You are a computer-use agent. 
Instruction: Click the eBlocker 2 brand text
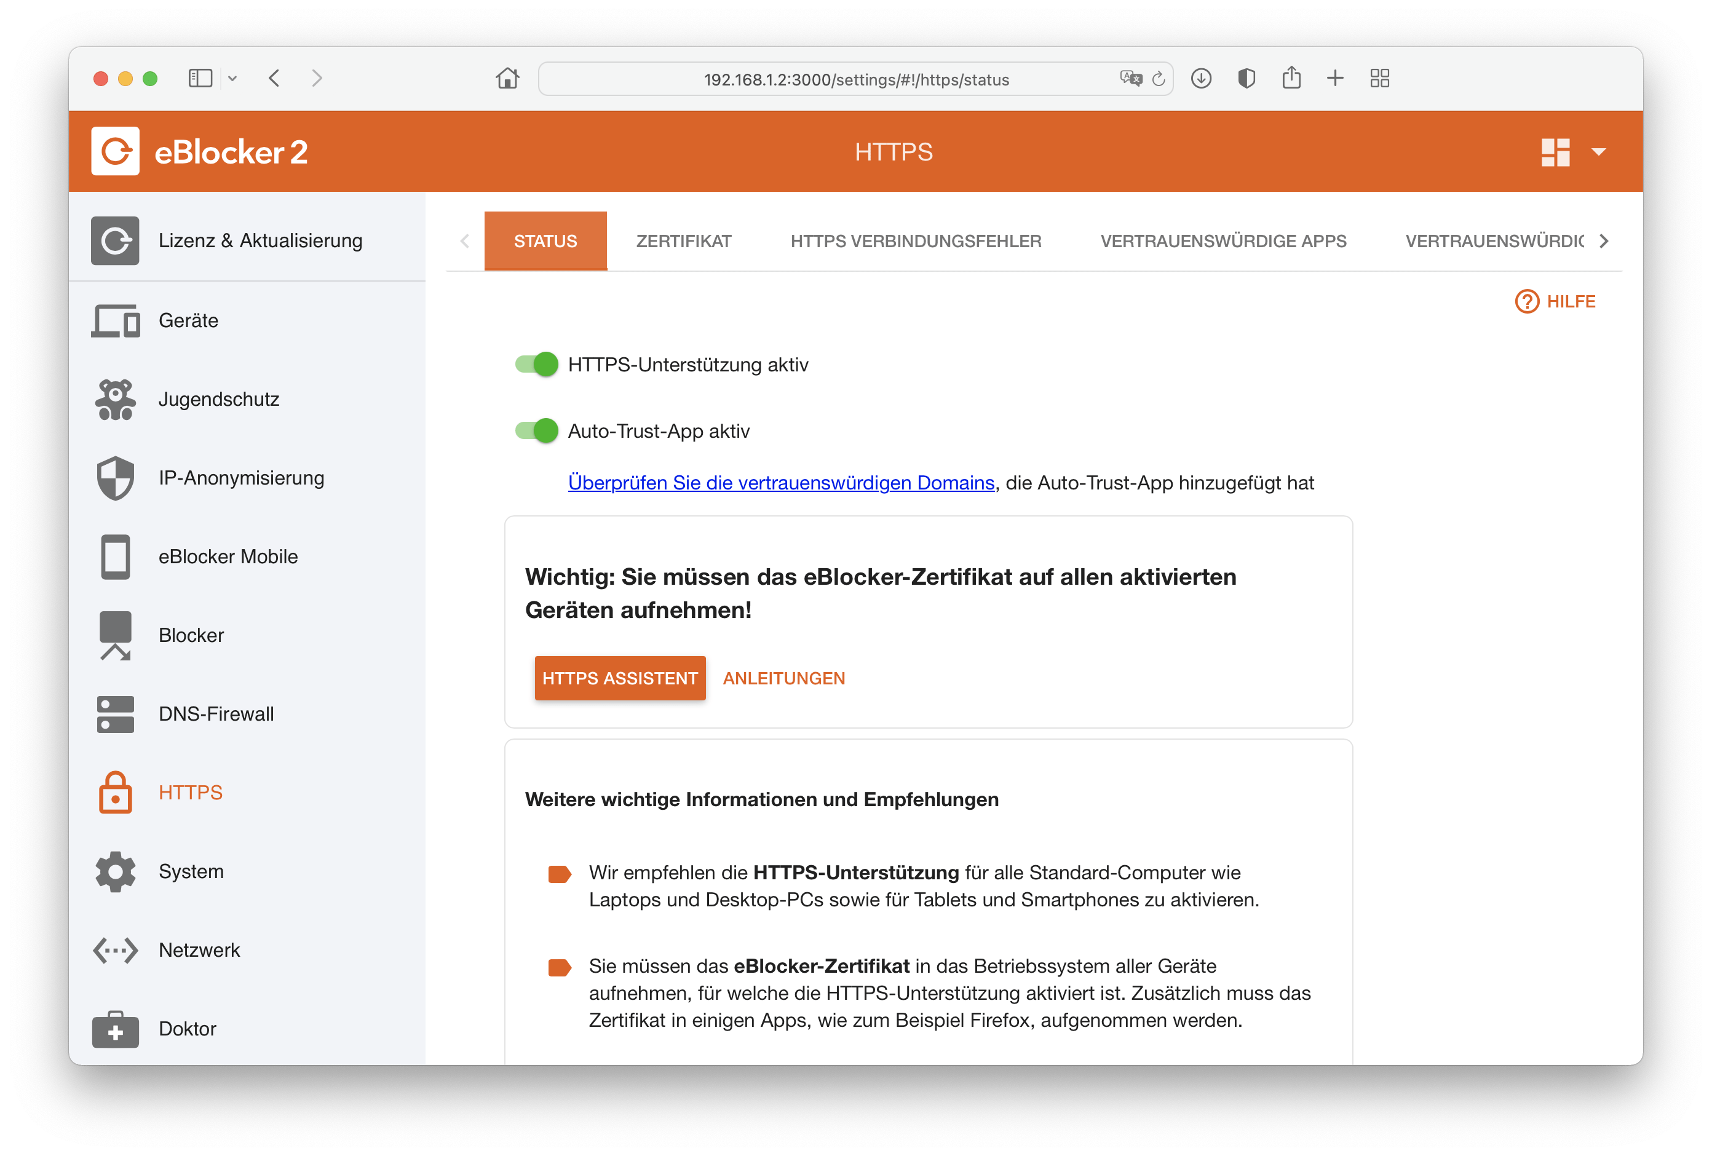231,152
